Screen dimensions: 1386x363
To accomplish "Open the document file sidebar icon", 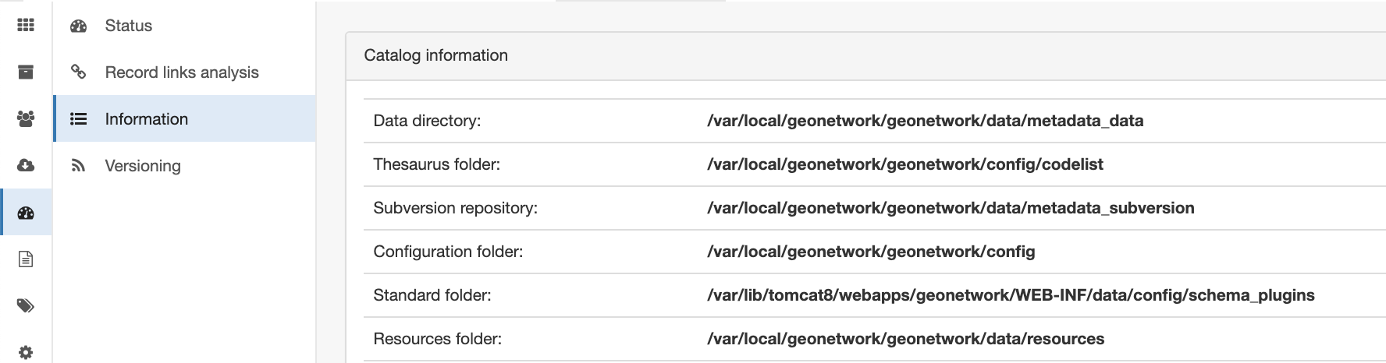I will click(26, 259).
